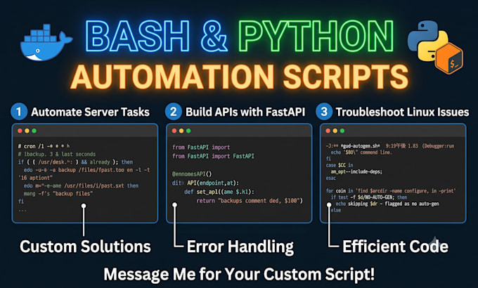Click the "Custom Solutions" label

[x=85, y=247]
